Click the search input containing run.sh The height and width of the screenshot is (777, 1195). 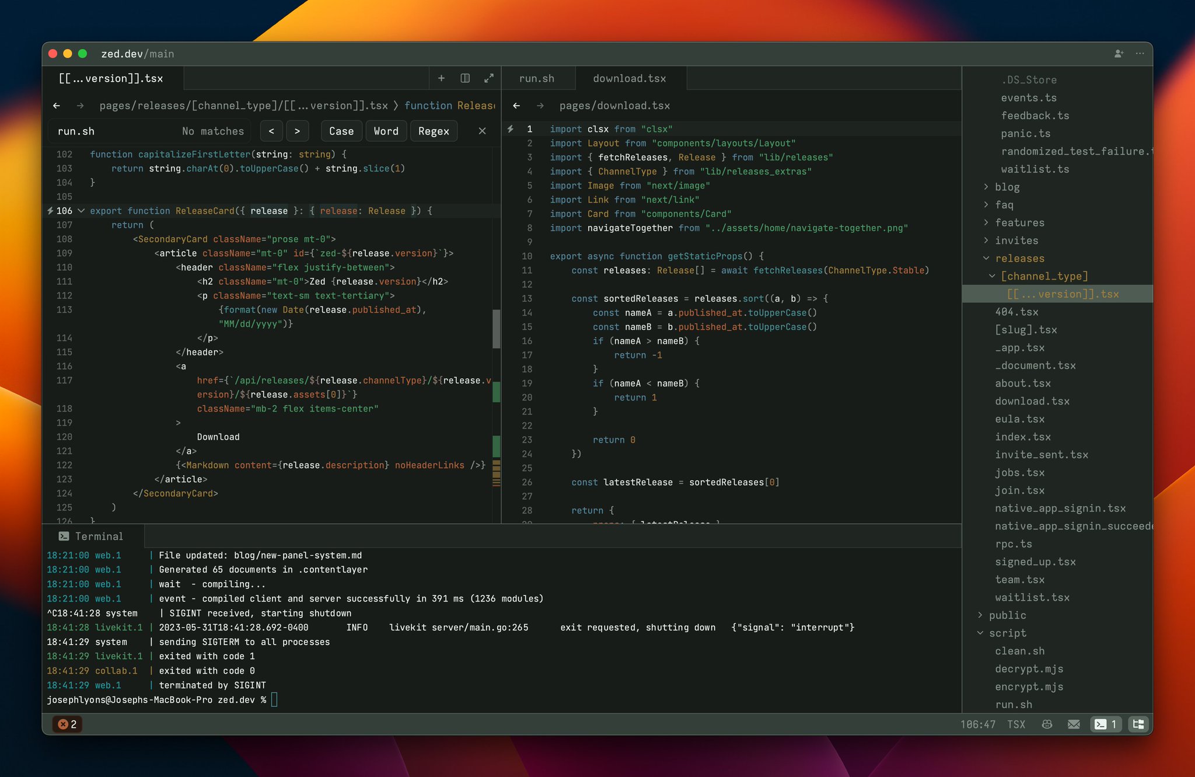tap(117, 131)
